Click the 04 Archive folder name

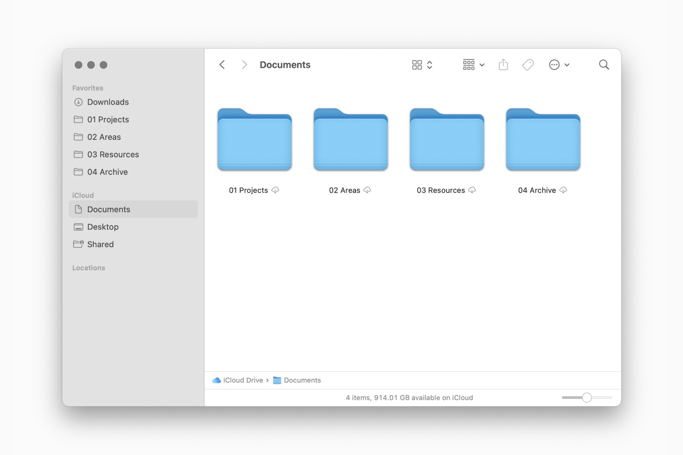tap(537, 190)
